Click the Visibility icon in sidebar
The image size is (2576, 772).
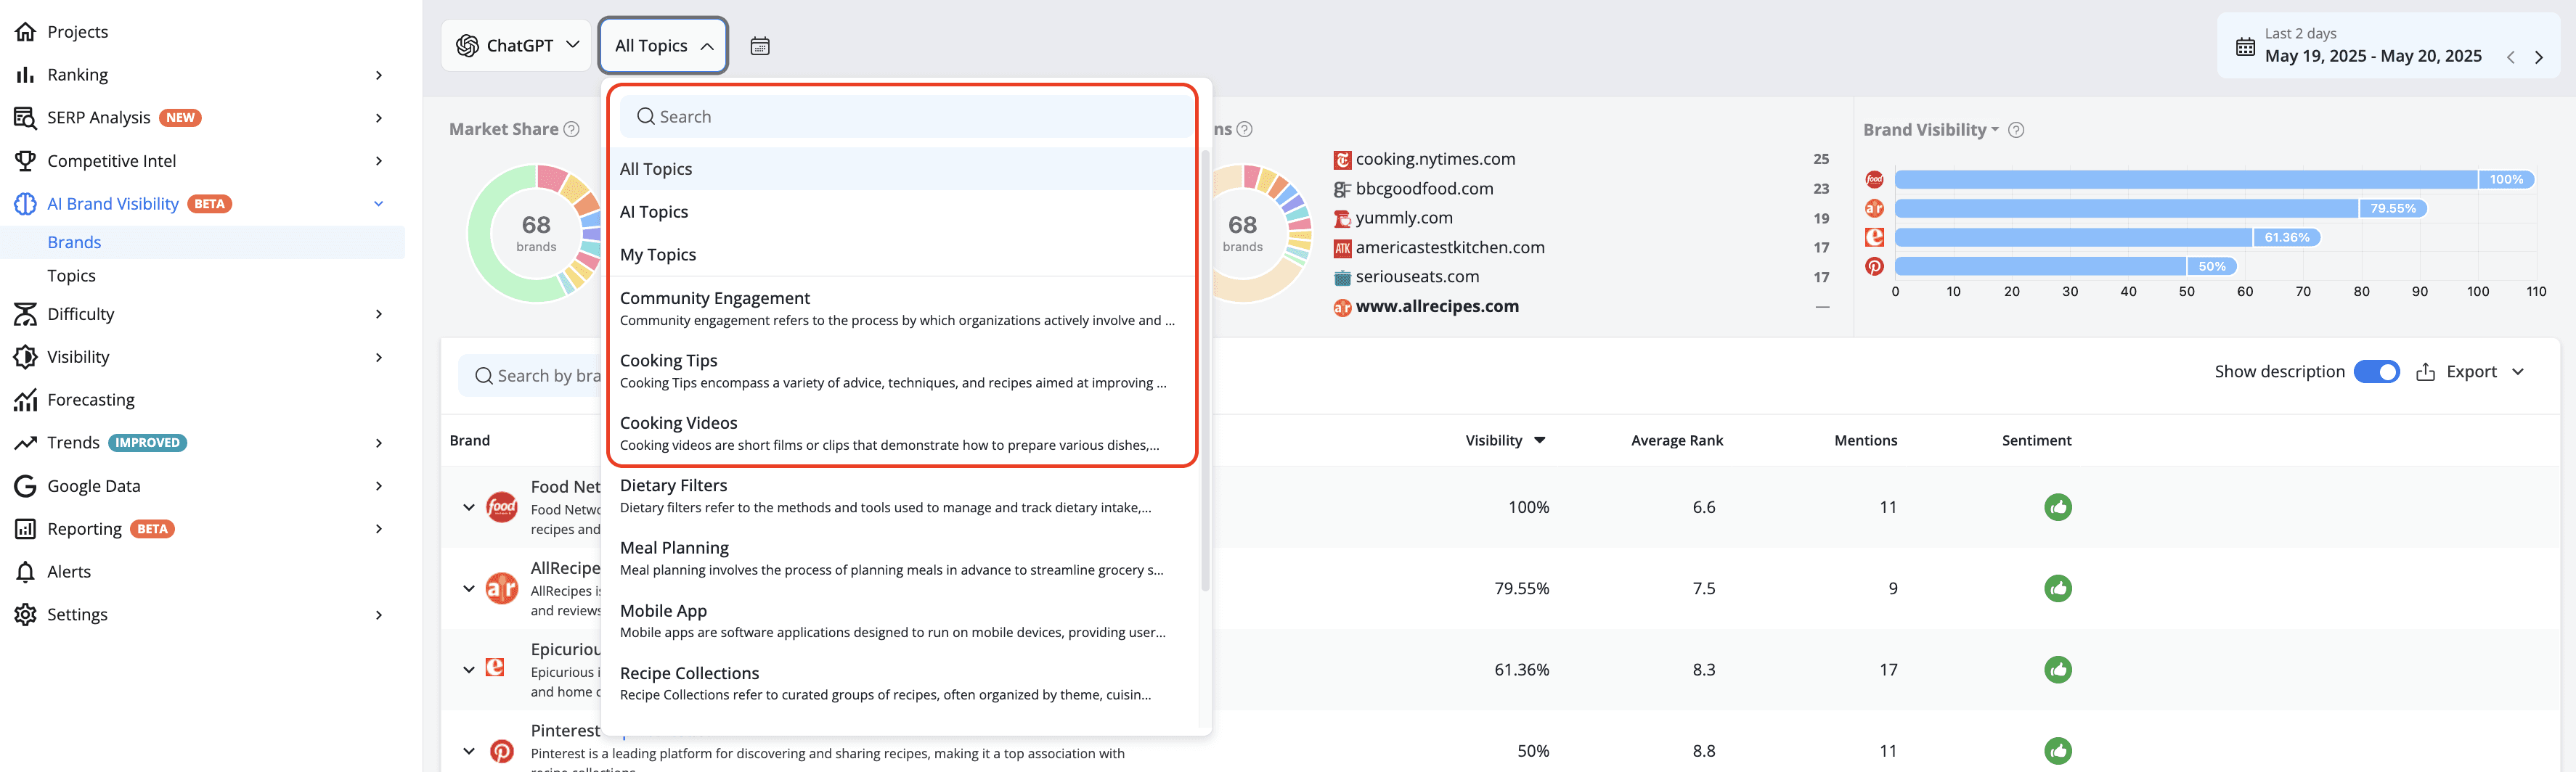point(25,356)
